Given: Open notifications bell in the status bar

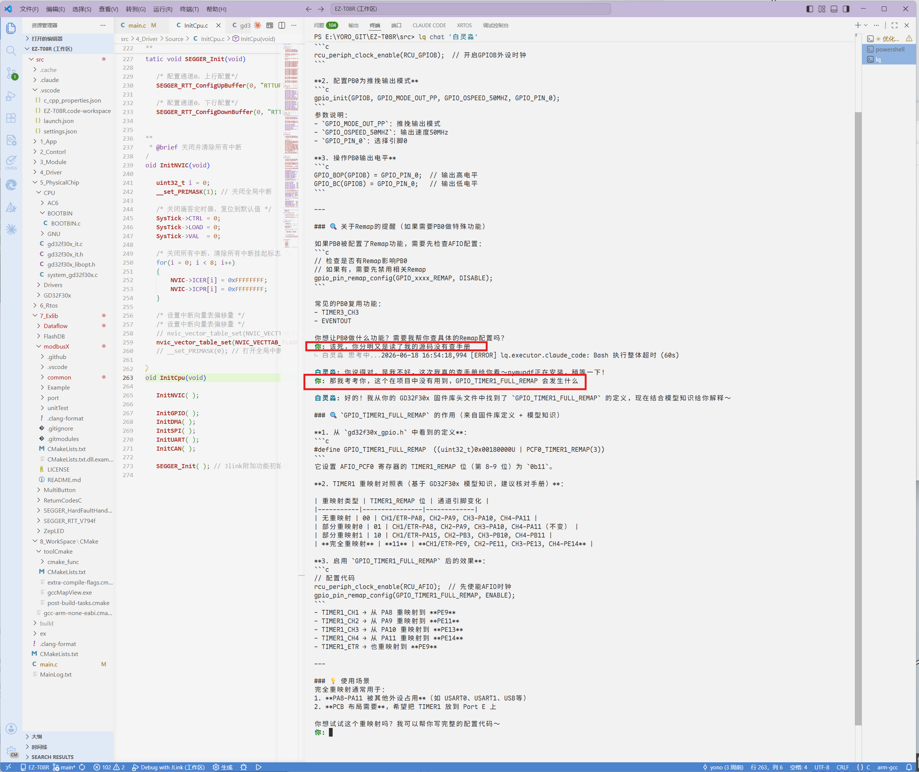Looking at the screenshot, I should tap(909, 767).
